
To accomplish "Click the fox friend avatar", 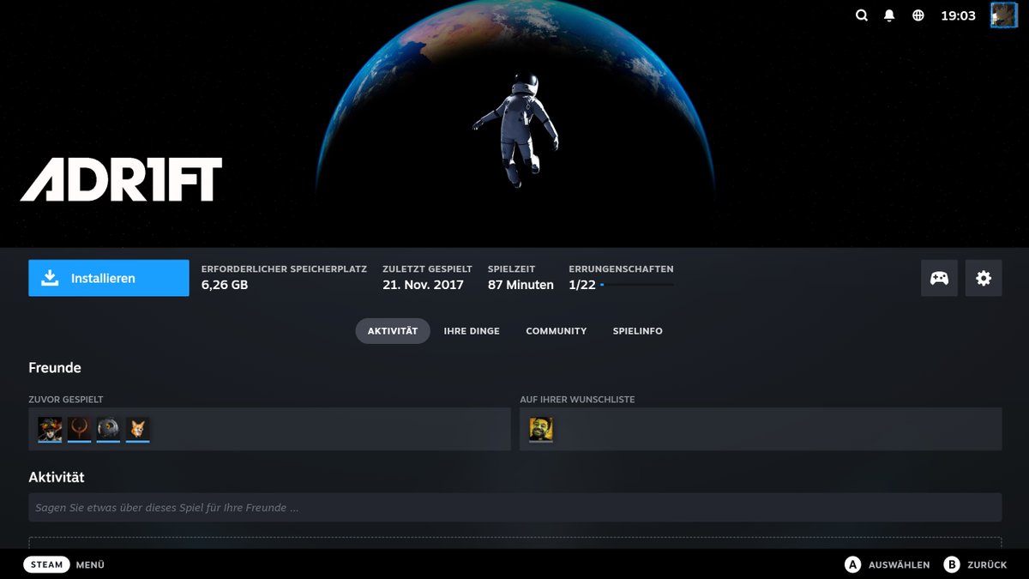I will pyautogui.click(x=137, y=430).
